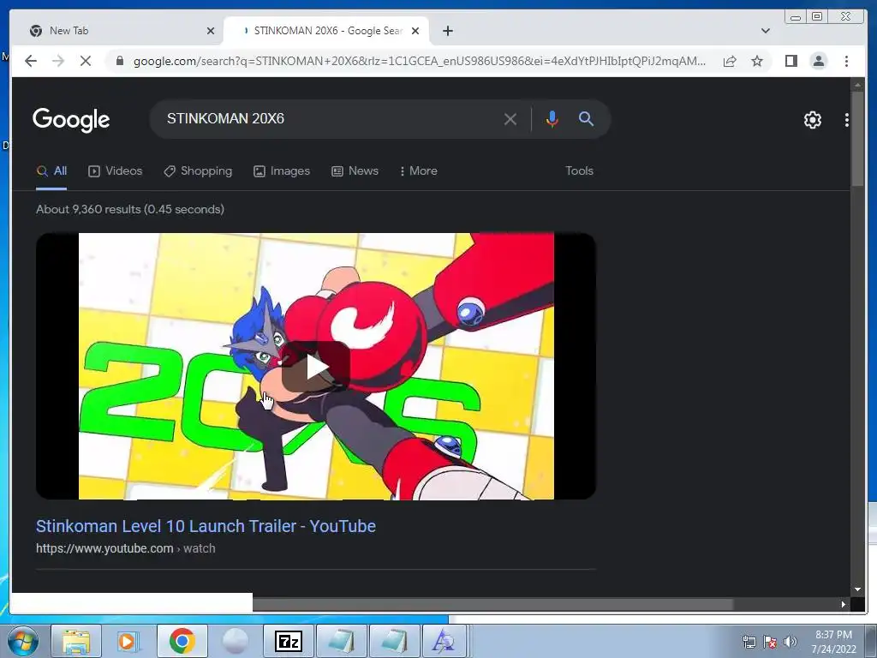
Task: Open the volume control in tray
Action: click(x=790, y=642)
